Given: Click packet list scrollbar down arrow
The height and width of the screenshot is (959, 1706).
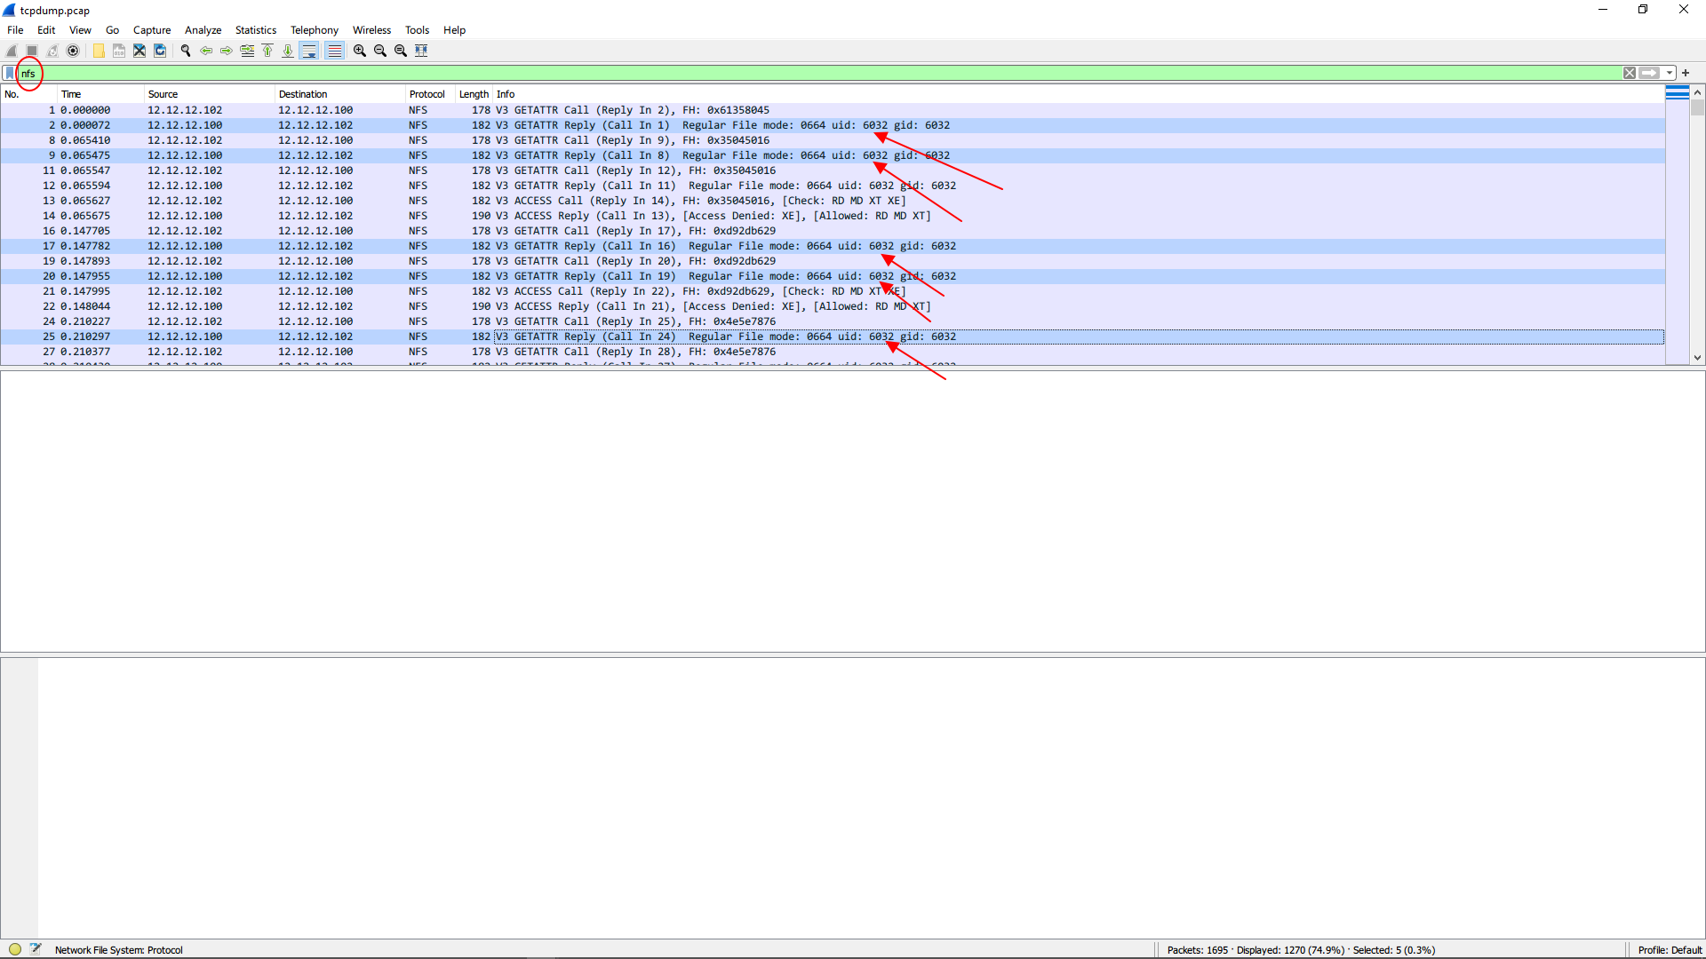Looking at the screenshot, I should click(1697, 358).
